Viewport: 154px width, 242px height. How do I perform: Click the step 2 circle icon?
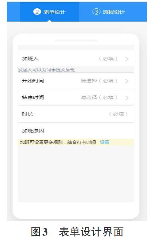click(37, 12)
